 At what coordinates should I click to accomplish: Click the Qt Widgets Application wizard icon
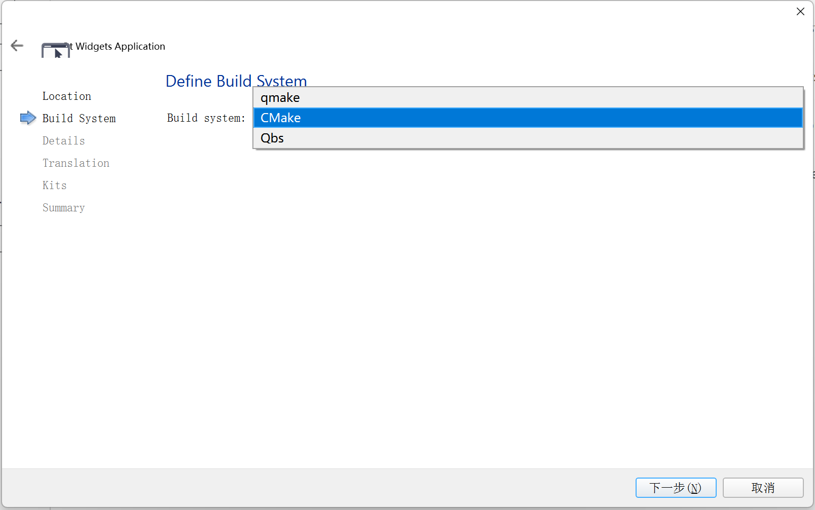tap(56, 50)
